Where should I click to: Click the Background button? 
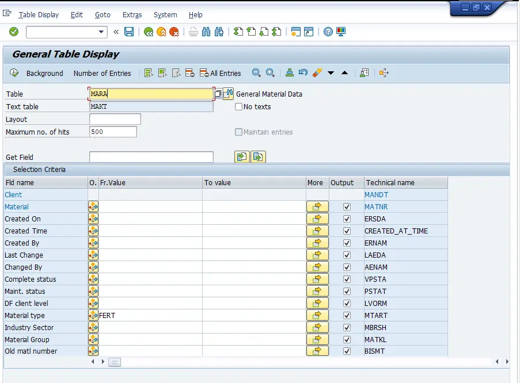point(44,73)
